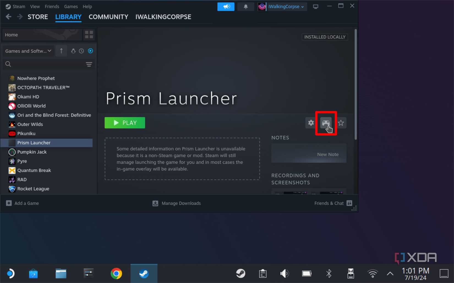Screen dimensions: 454x283
Task: Expand the iWalkingCorpse account dropdown
Action: [282, 7]
